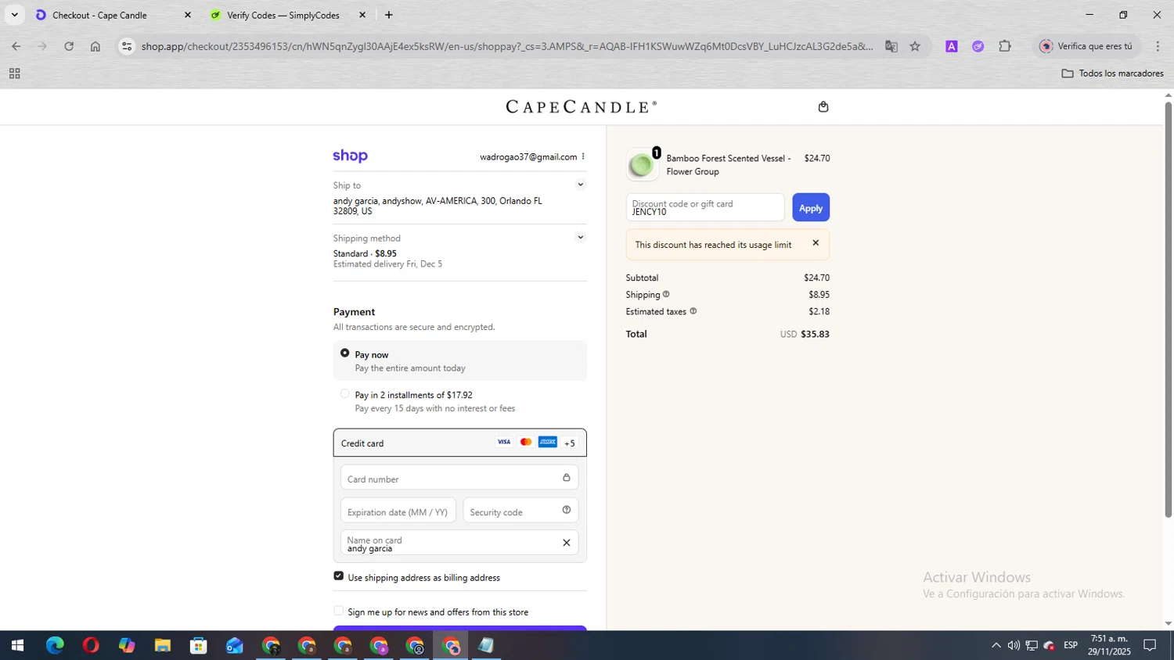The height and width of the screenshot is (660, 1174).
Task: Bookmark this page with star icon
Action: click(915, 46)
